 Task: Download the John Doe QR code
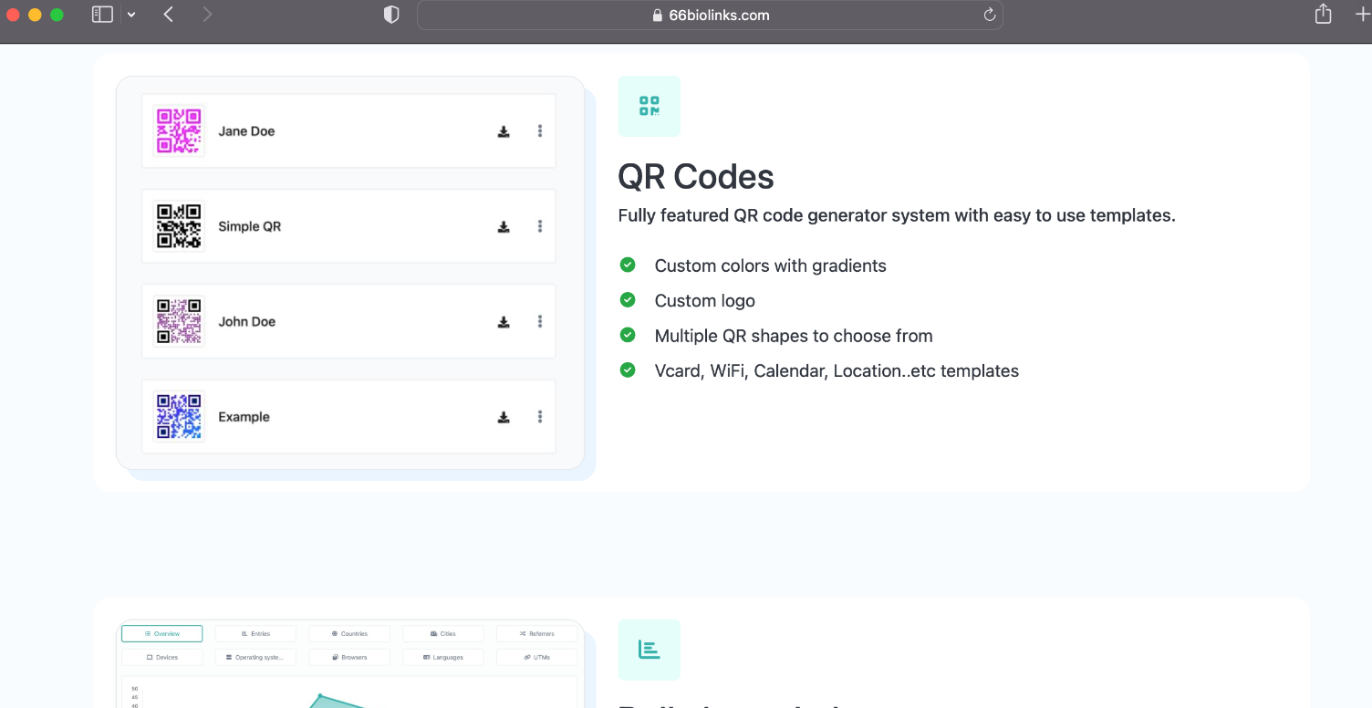pyautogui.click(x=504, y=322)
